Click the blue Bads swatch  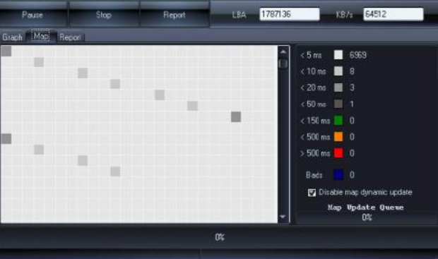click(x=338, y=175)
